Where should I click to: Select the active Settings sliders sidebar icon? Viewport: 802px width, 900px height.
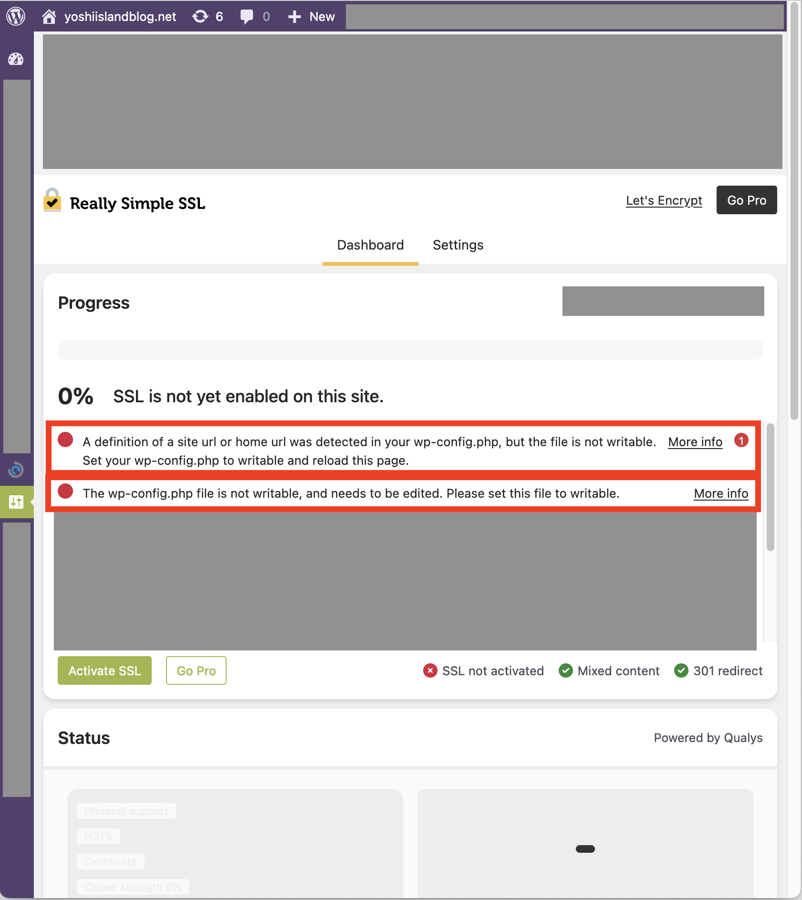click(16, 502)
